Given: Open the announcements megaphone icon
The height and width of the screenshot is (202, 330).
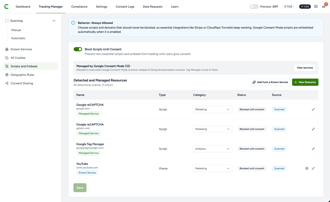Looking at the screenshot, I should tap(324, 6).
